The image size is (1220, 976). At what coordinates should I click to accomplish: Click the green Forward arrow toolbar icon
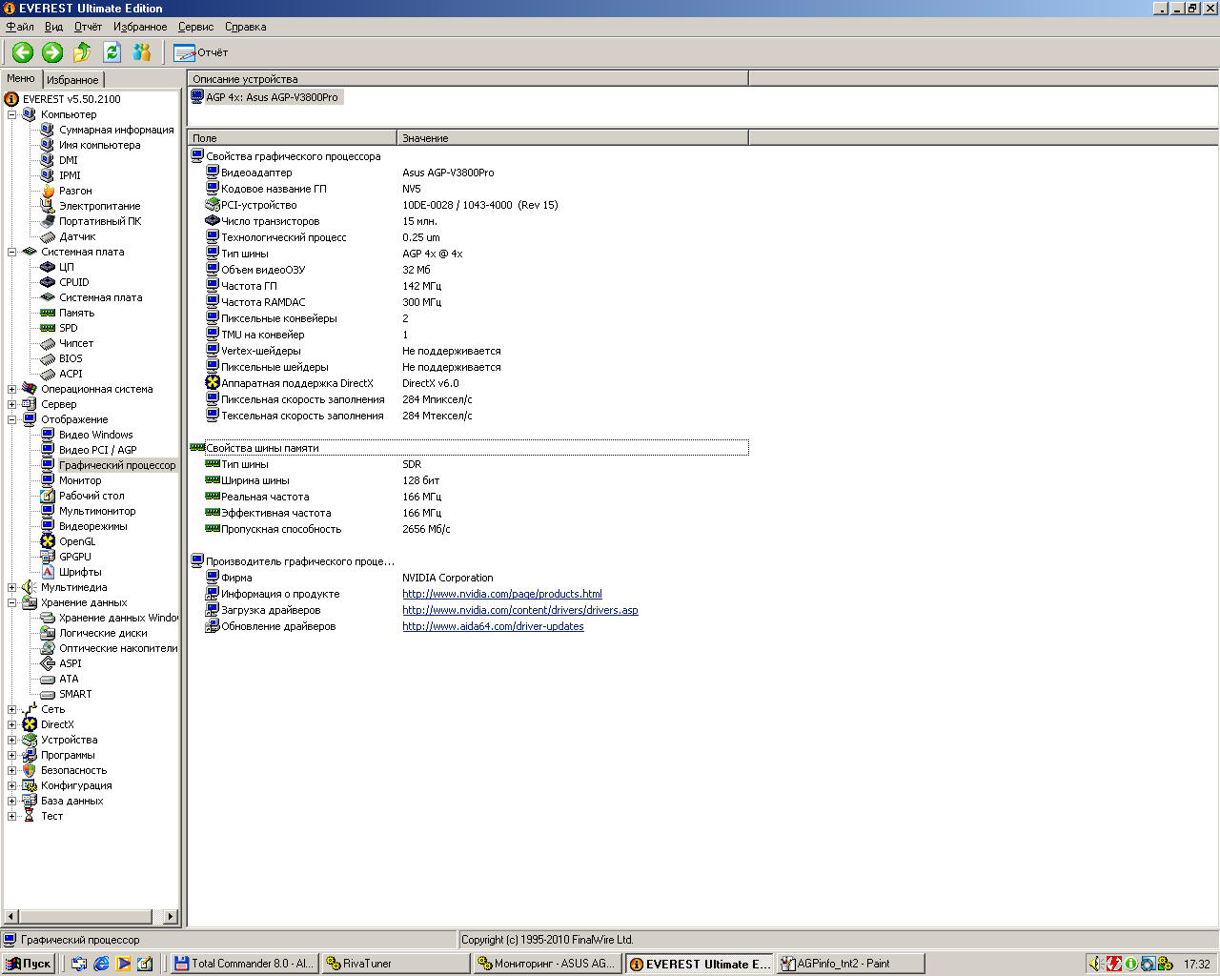pos(52,52)
